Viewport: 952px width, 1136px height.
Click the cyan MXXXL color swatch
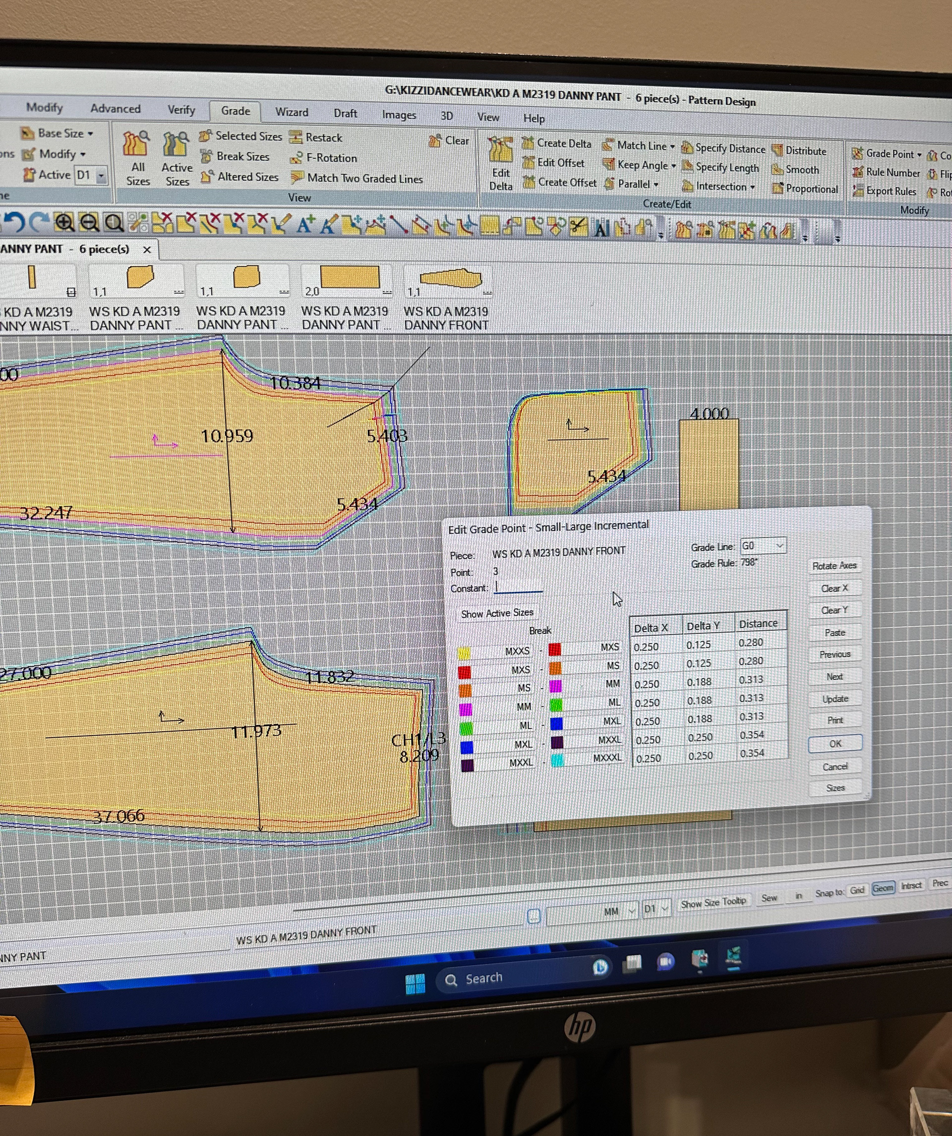(557, 760)
